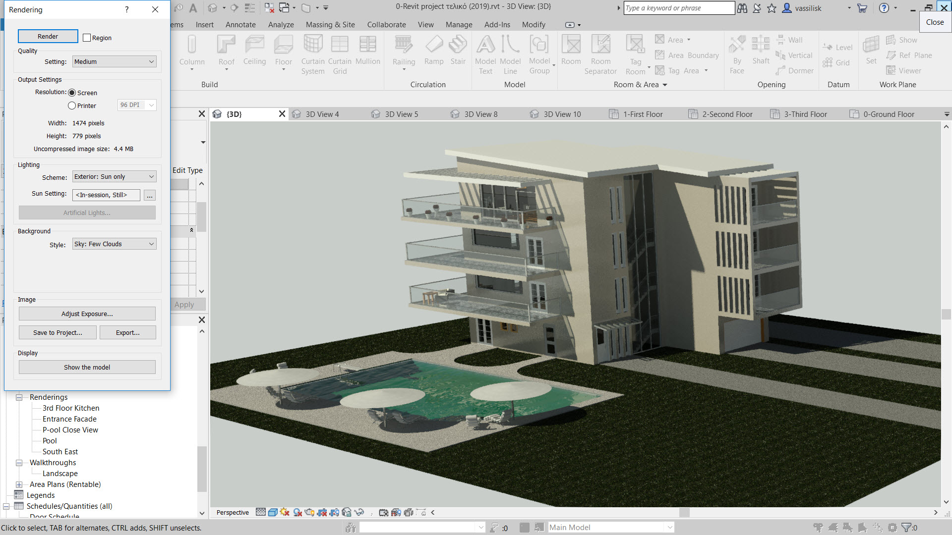Click the 3D view horizontal scrollbar thumb
Viewport: 952px width, 535px height.
tap(684, 513)
